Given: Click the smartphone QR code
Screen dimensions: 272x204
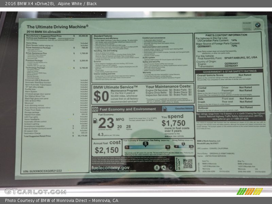Looking at the screenshot, I should coord(188,164).
